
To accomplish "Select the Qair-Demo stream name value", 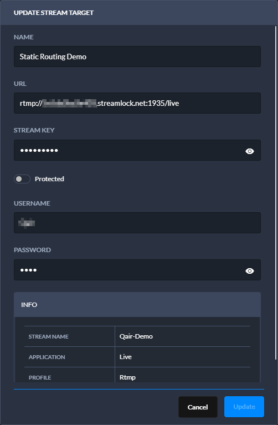I will 136,336.
